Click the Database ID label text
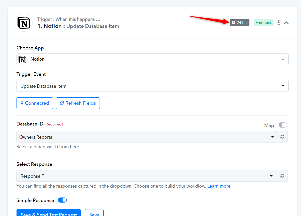Viewport: 301px width, 216px height. pyautogui.click(x=30, y=124)
